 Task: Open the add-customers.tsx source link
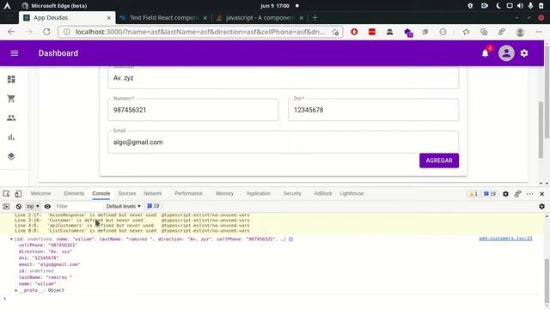(505, 239)
